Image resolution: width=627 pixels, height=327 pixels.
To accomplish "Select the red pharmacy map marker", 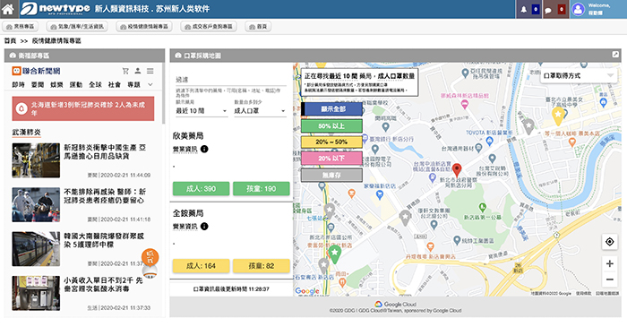I will tap(457, 170).
